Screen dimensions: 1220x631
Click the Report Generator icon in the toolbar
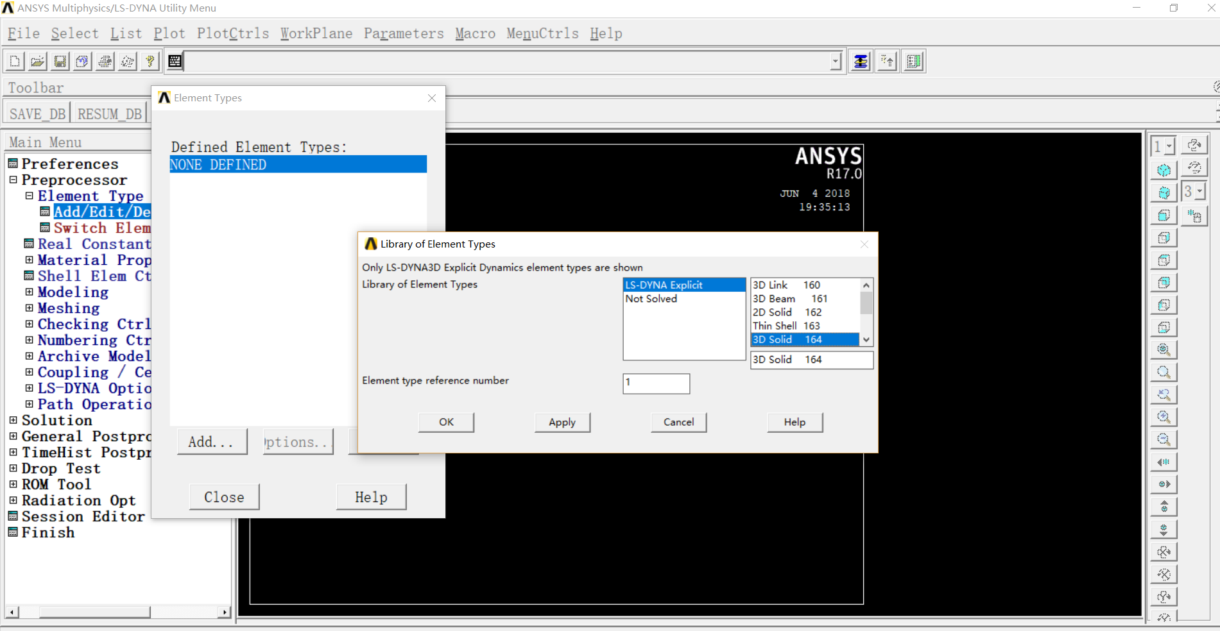(127, 62)
